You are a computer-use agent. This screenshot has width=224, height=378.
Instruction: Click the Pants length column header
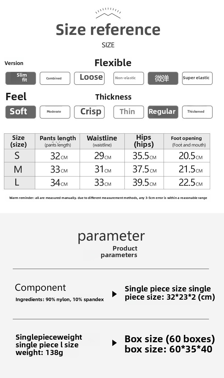[58, 141]
